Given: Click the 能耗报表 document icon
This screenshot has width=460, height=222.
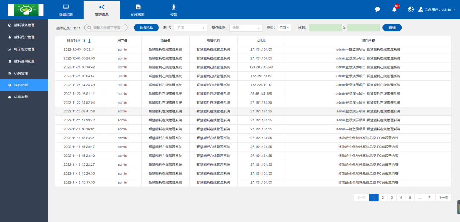Looking at the screenshot, I should 138,7.
